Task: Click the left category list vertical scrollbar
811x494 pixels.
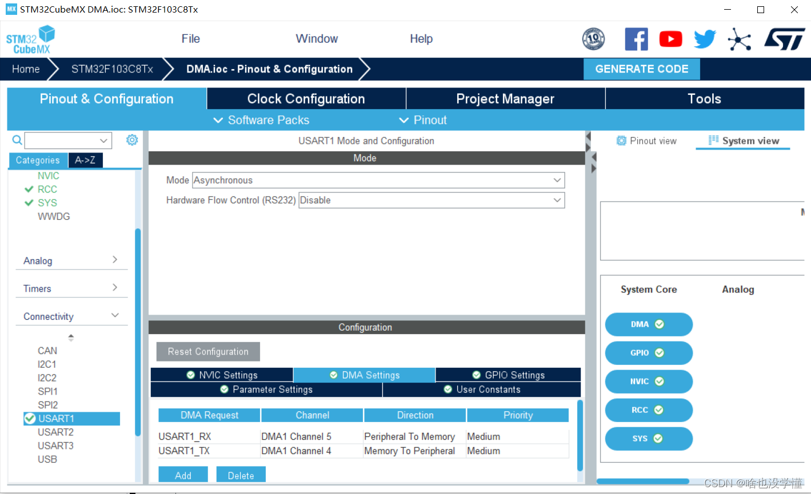Action: coord(138,331)
